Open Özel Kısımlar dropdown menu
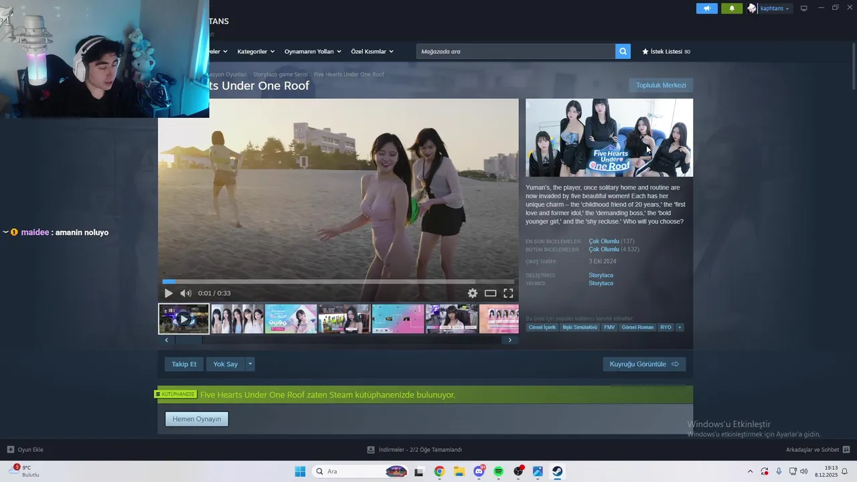857x482 pixels. [372, 52]
